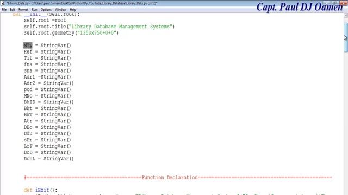Click the line 'pcd = StringVar()'
This screenshot has width=348, height=195.
tap(47, 89)
